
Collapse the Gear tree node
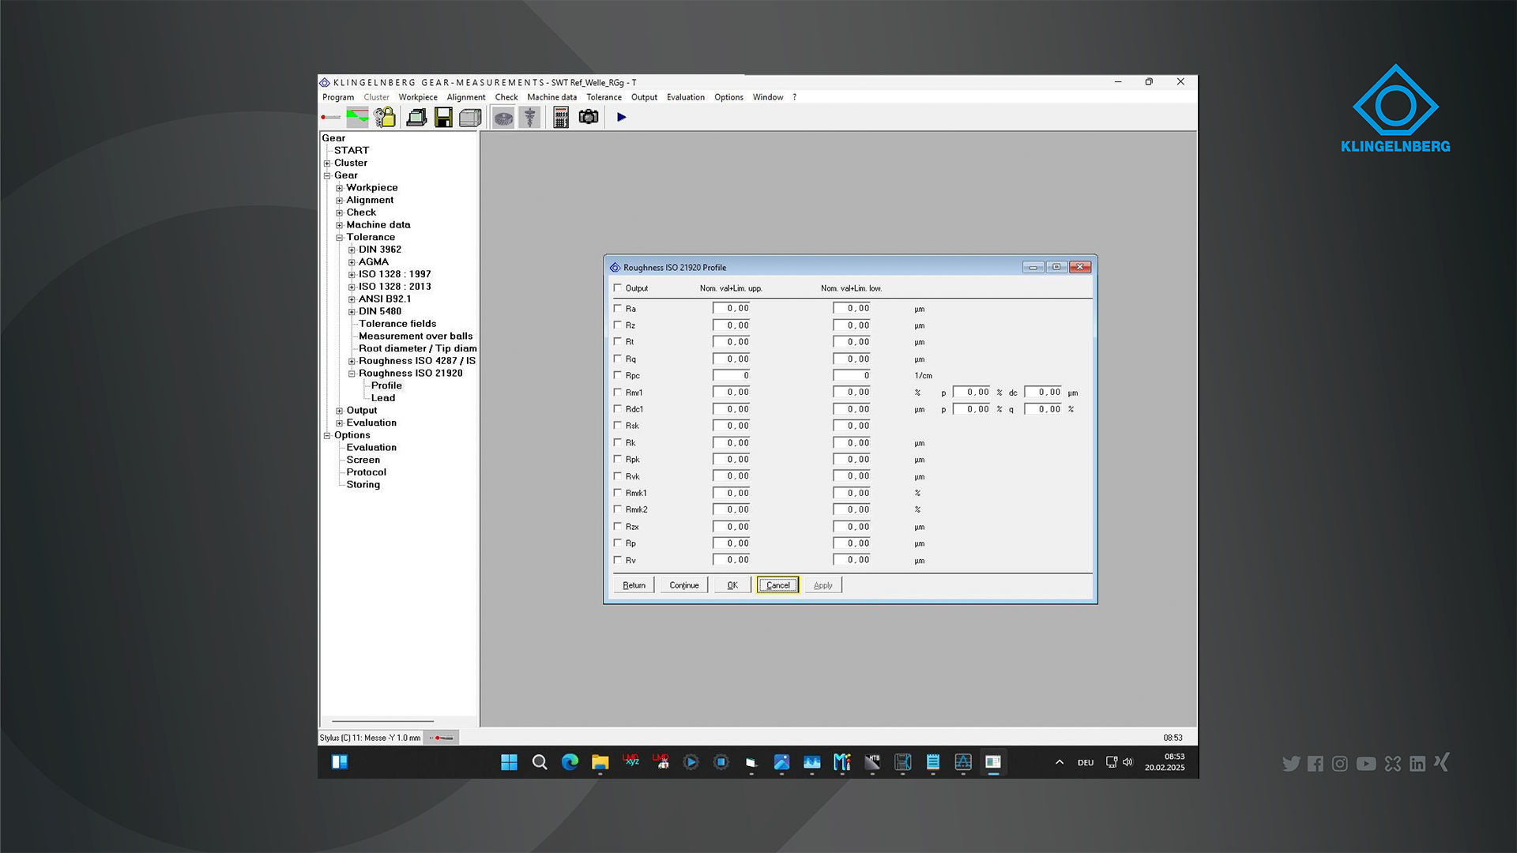pyautogui.click(x=327, y=176)
